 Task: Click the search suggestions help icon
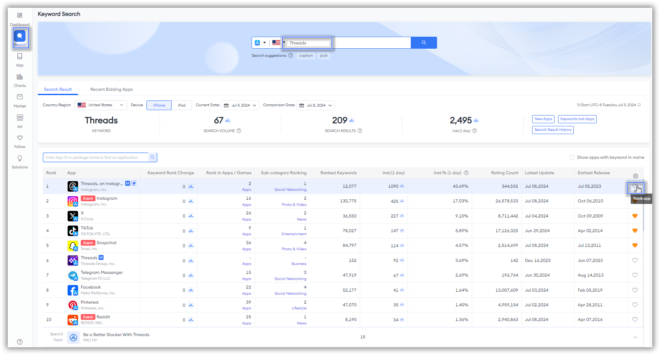click(291, 55)
